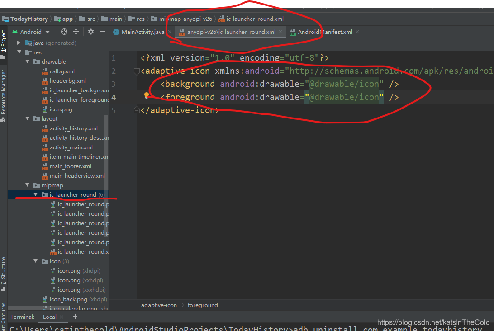Click the collapse all icon in Project panel
The image size is (494, 331).
[76, 32]
